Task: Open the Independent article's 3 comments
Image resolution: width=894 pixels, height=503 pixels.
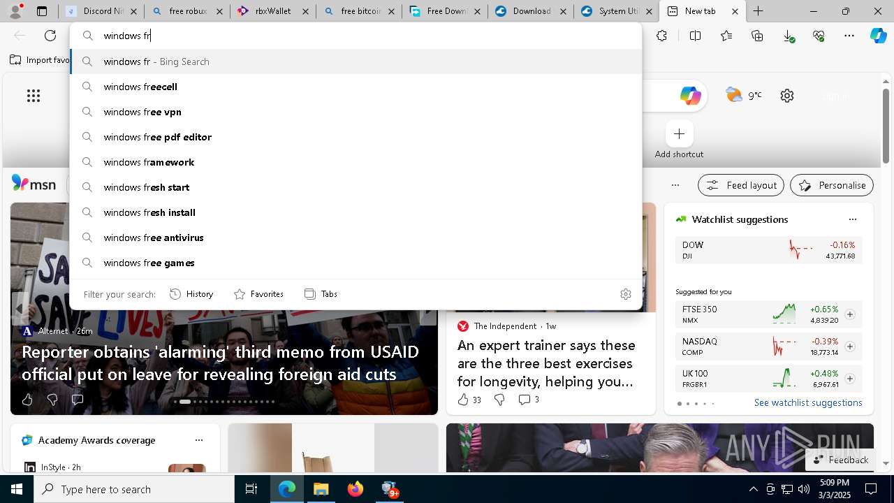Action: point(529,400)
